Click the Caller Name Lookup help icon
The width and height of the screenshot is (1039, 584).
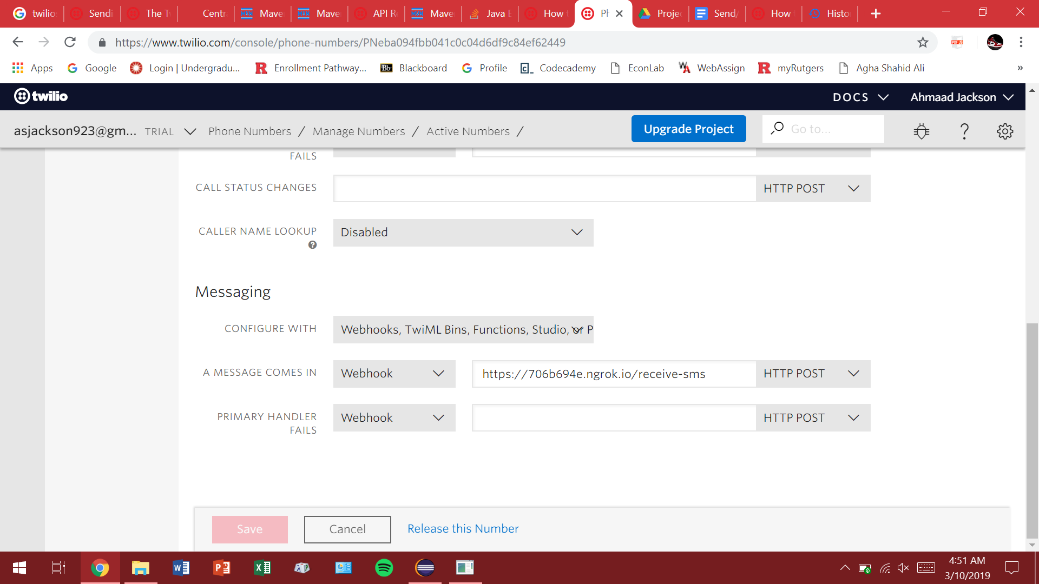[x=312, y=245]
